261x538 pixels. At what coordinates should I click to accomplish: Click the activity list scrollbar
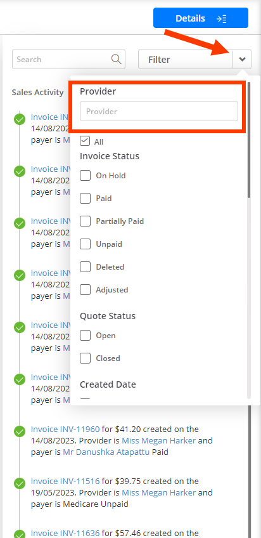250,470
